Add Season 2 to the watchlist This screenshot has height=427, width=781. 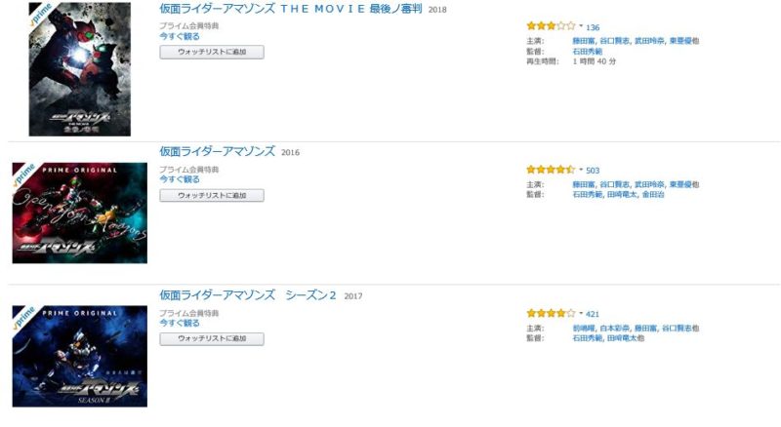pyautogui.click(x=212, y=339)
